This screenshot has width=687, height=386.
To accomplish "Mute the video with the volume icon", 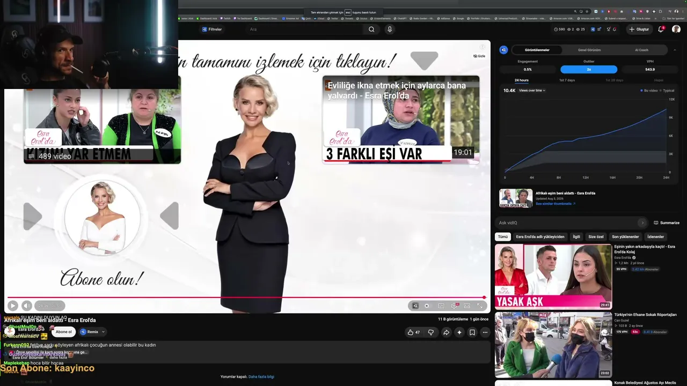I will 27,306.
